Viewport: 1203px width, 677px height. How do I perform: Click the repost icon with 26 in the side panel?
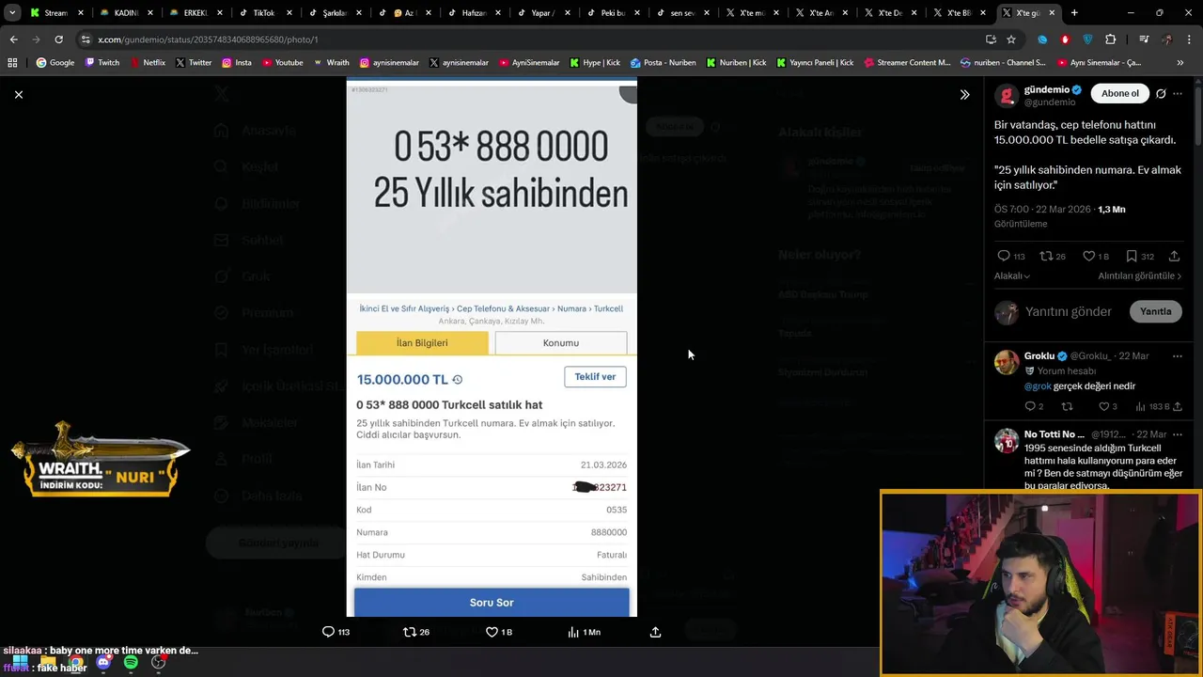tap(1045, 256)
